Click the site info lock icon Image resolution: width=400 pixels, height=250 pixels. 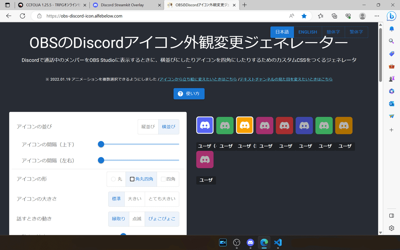coord(39,16)
